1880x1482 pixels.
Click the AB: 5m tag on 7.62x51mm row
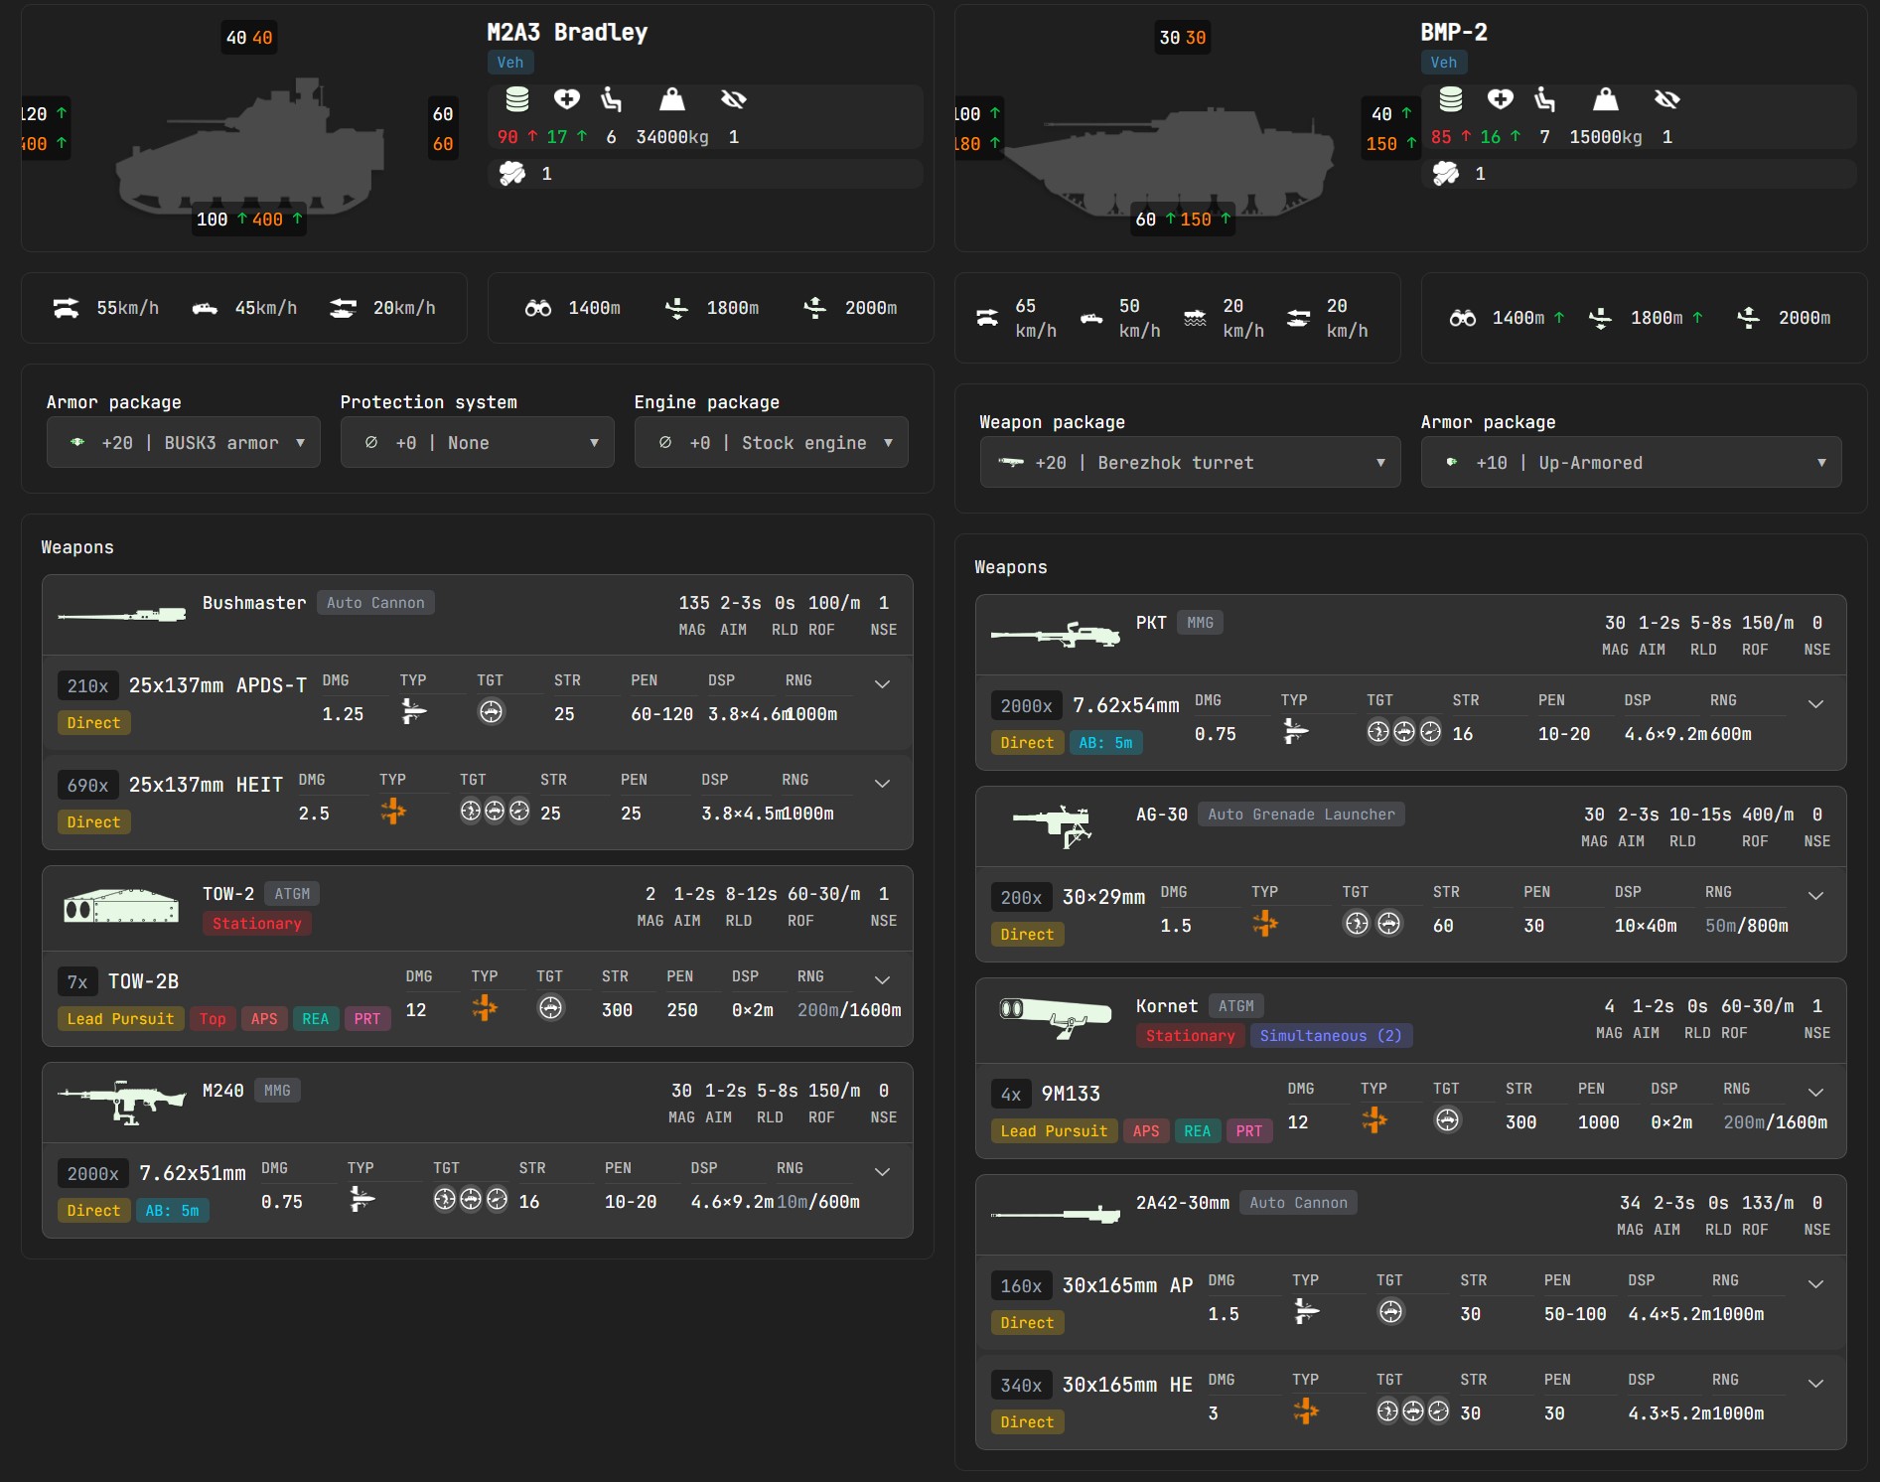click(x=173, y=1210)
